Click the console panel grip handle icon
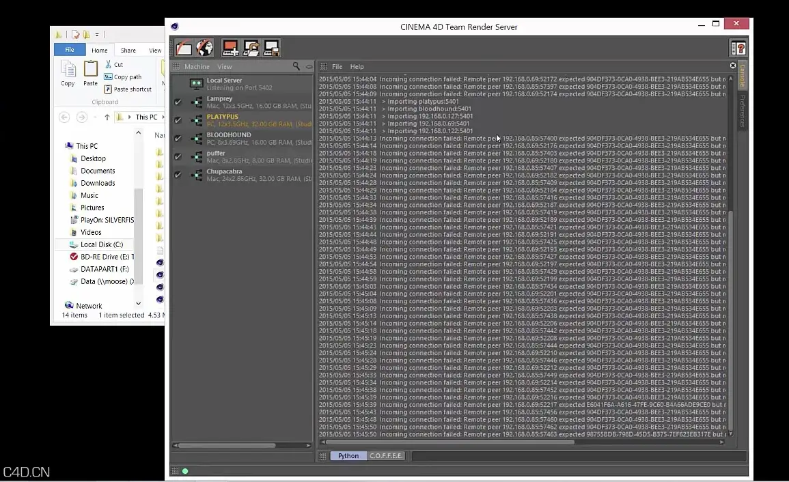Image resolution: width=789 pixels, height=482 pixels. click(x=324, y=66)
